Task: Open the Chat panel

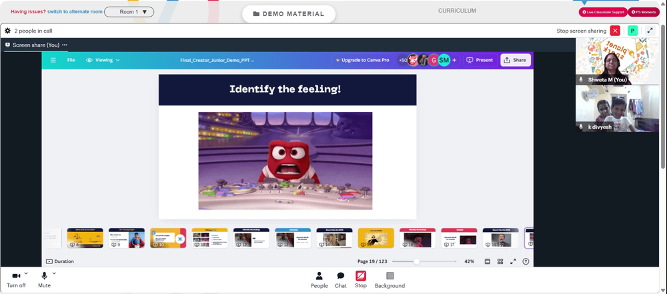Action: click(x=341, y=280)
